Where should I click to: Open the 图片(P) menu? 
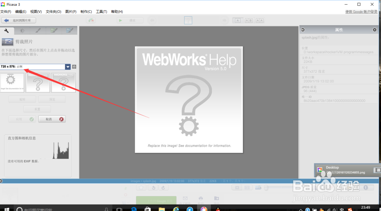71,12
